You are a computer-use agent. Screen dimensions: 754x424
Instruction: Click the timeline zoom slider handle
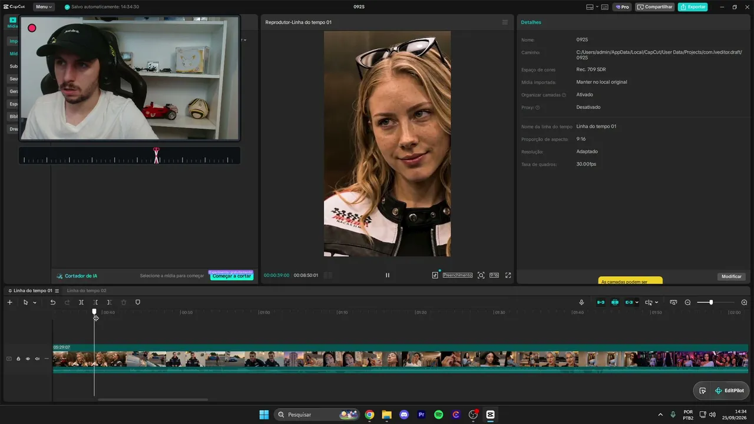point(711,302)
